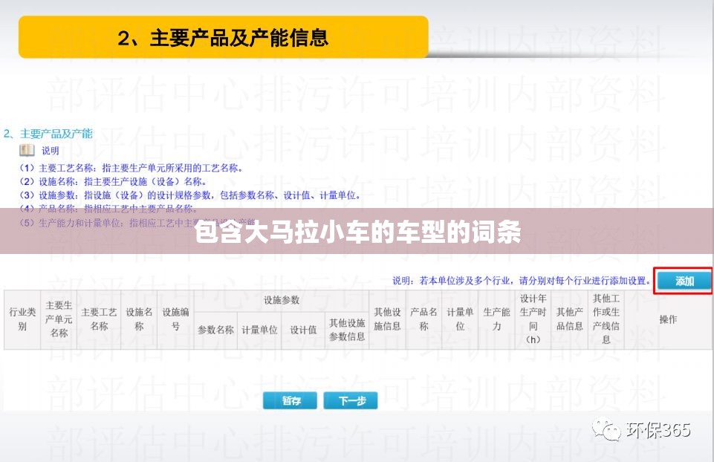Image resolution: width=714 pixels, height=462 pixels.
Task: Click the blue 添加 button
Action: pyautogui.click(x=684, y=281)
